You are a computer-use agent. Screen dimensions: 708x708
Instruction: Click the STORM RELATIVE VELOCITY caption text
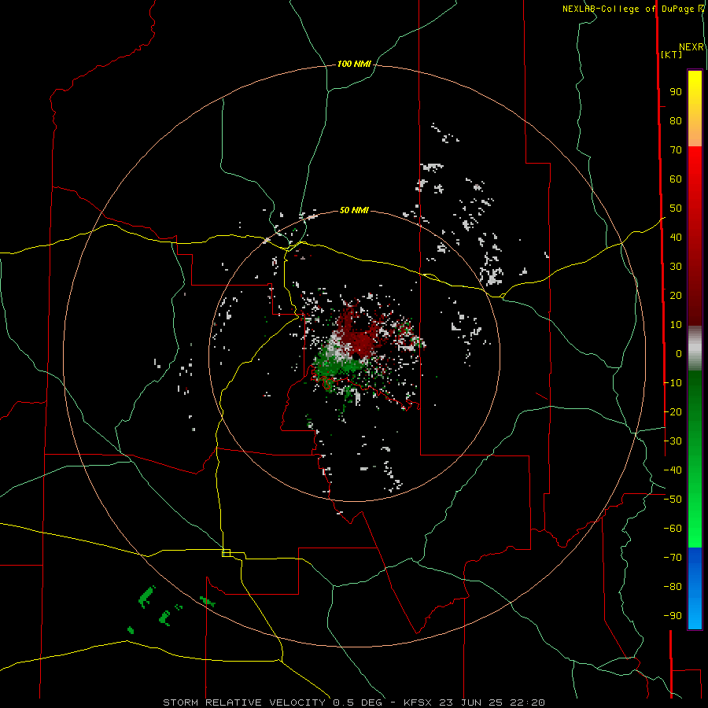pyautogui.click(x=244, y=702)
